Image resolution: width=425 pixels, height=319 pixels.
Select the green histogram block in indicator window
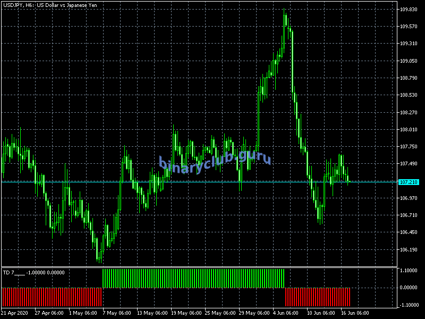(x=193, y=279)
